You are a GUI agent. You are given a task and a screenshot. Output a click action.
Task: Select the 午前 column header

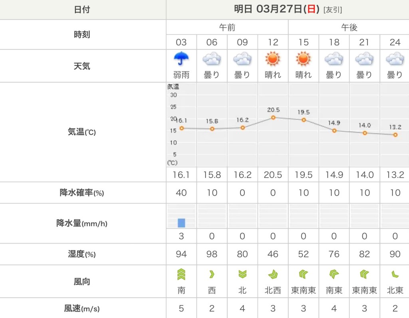227,27
